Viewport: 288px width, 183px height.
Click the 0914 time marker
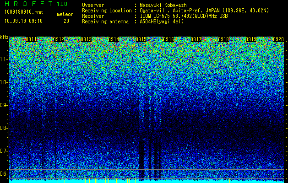(114, 39)
